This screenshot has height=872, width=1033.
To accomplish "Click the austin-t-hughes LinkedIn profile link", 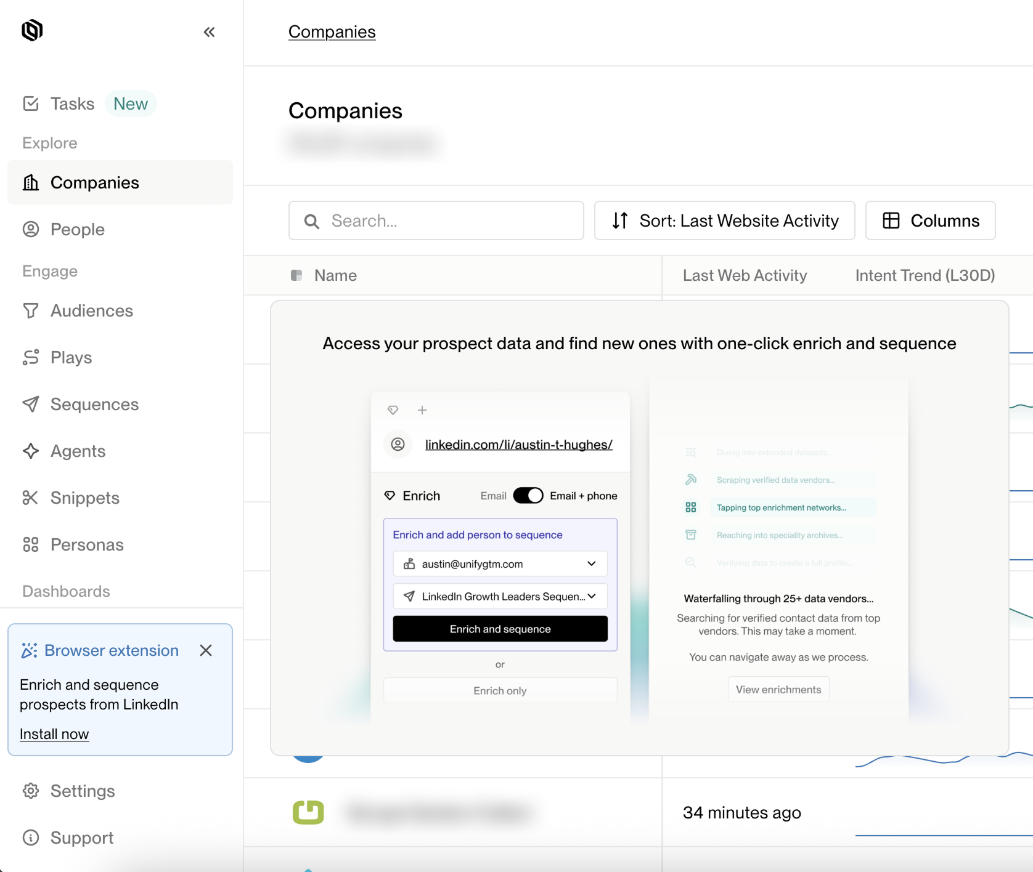I will (519, 444).
